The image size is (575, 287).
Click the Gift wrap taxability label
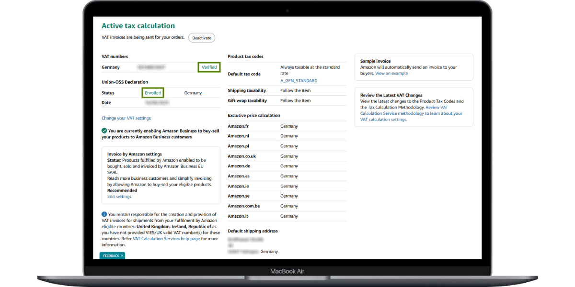coord(247,100)
